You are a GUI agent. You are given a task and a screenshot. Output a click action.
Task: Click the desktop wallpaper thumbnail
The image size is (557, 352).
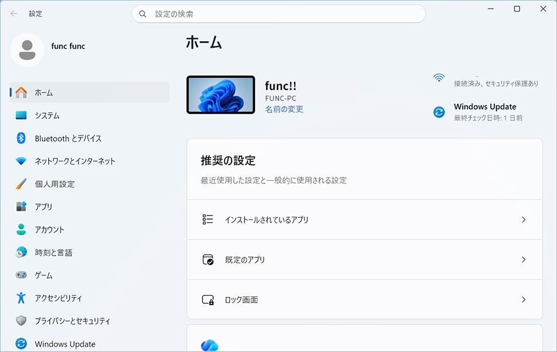point(221,95)
